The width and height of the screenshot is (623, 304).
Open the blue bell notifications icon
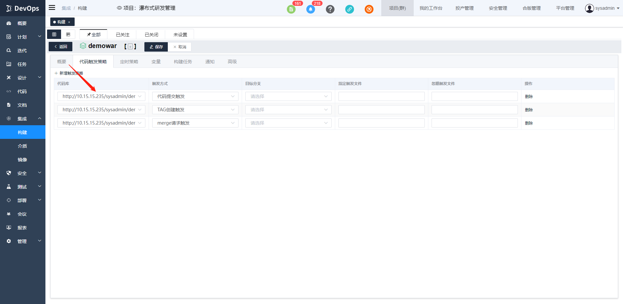click(x=311, y=9)
